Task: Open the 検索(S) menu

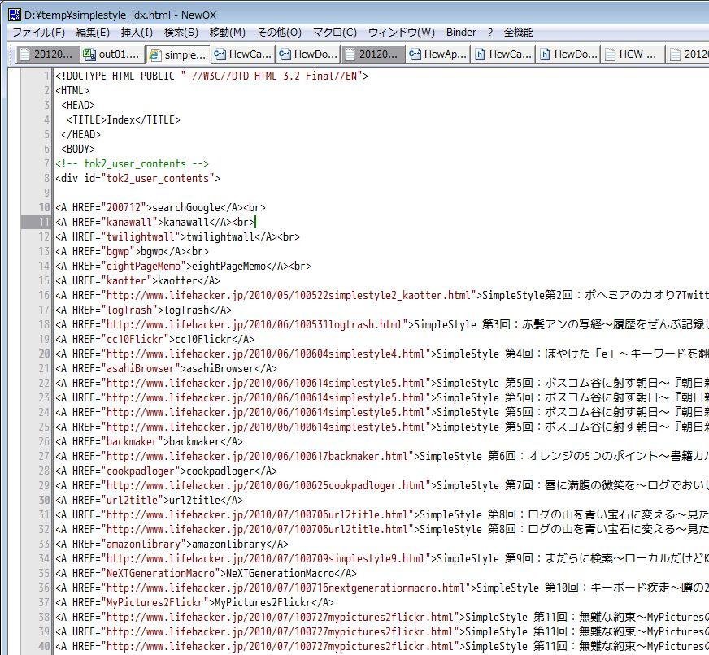Action: point(181,33)
